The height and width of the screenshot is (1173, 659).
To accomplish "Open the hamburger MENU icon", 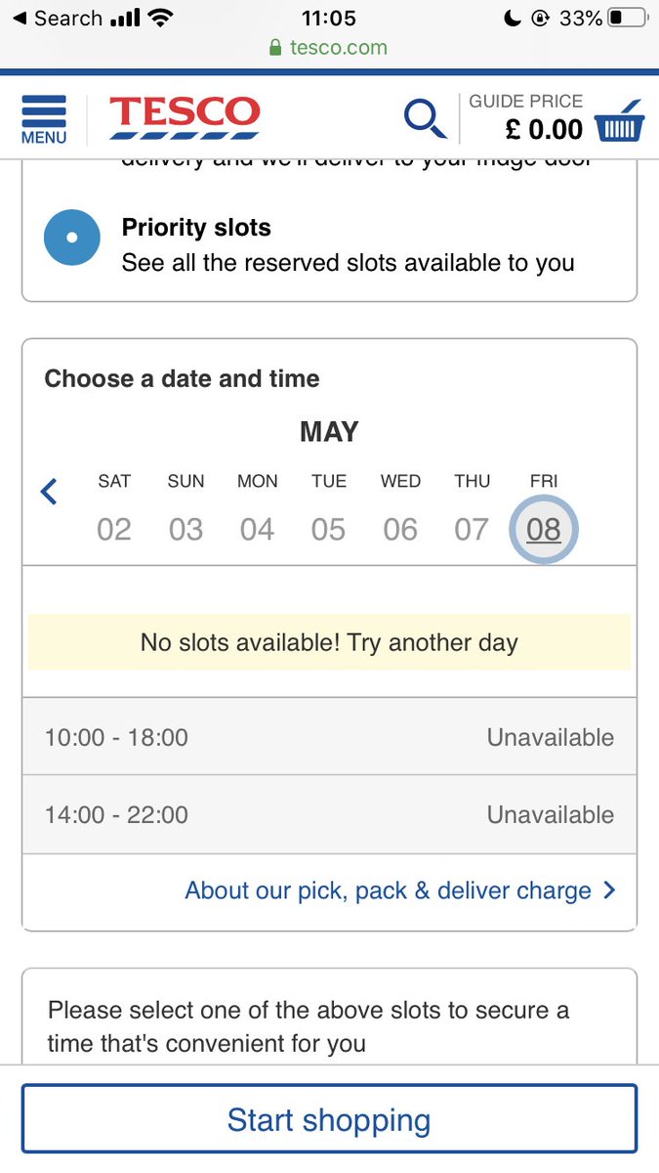I will point(44,119).
